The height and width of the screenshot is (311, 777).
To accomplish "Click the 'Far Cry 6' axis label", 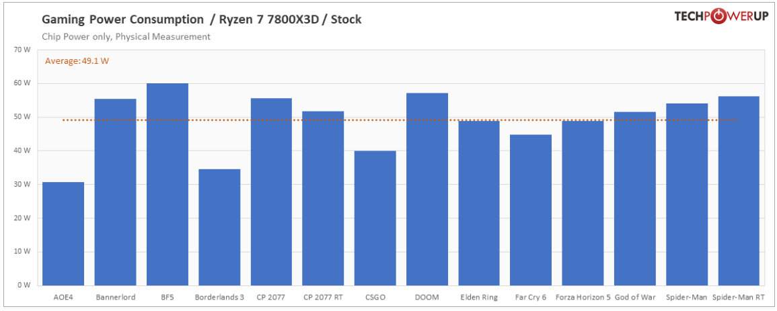I will [531, 298].
